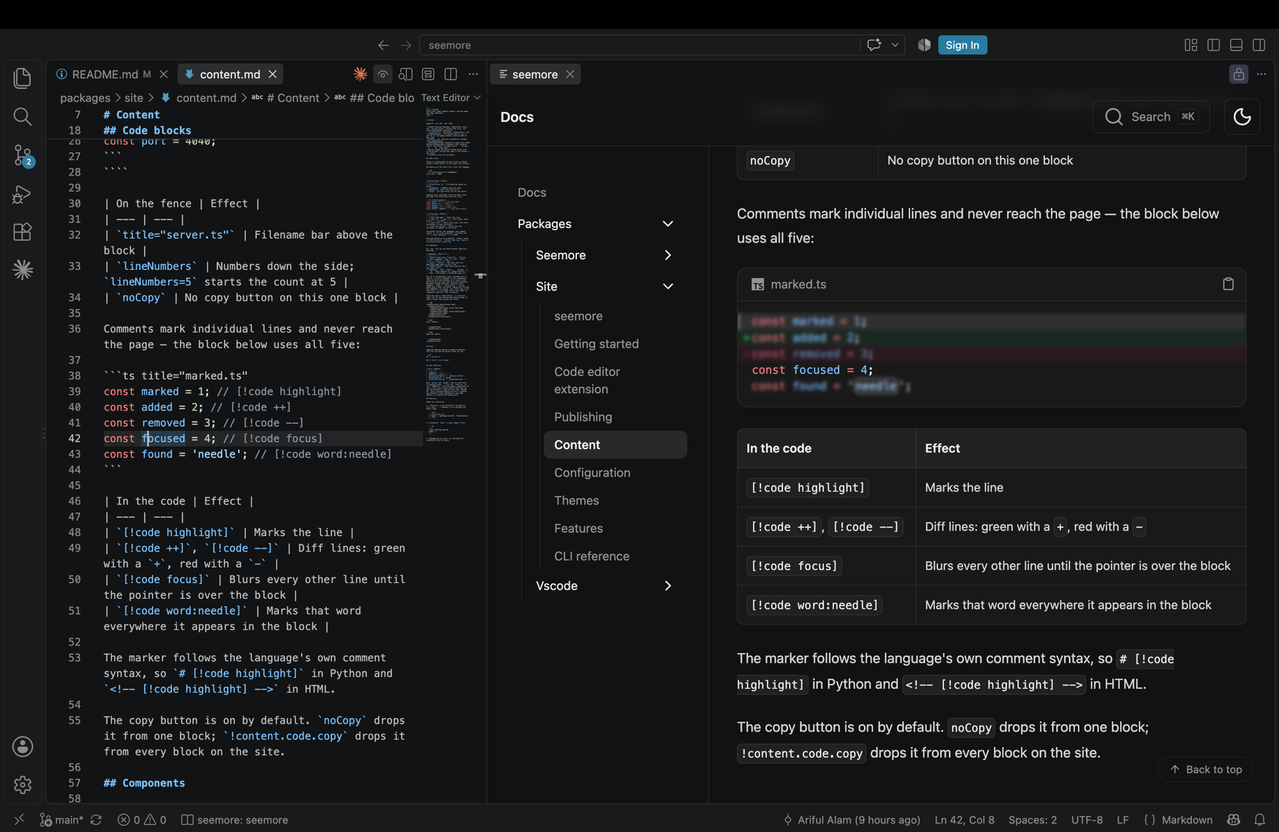Collapse the Site section in Docs sidebar
The height and width of the screenshot is (832, 1279).
(668, 286)
